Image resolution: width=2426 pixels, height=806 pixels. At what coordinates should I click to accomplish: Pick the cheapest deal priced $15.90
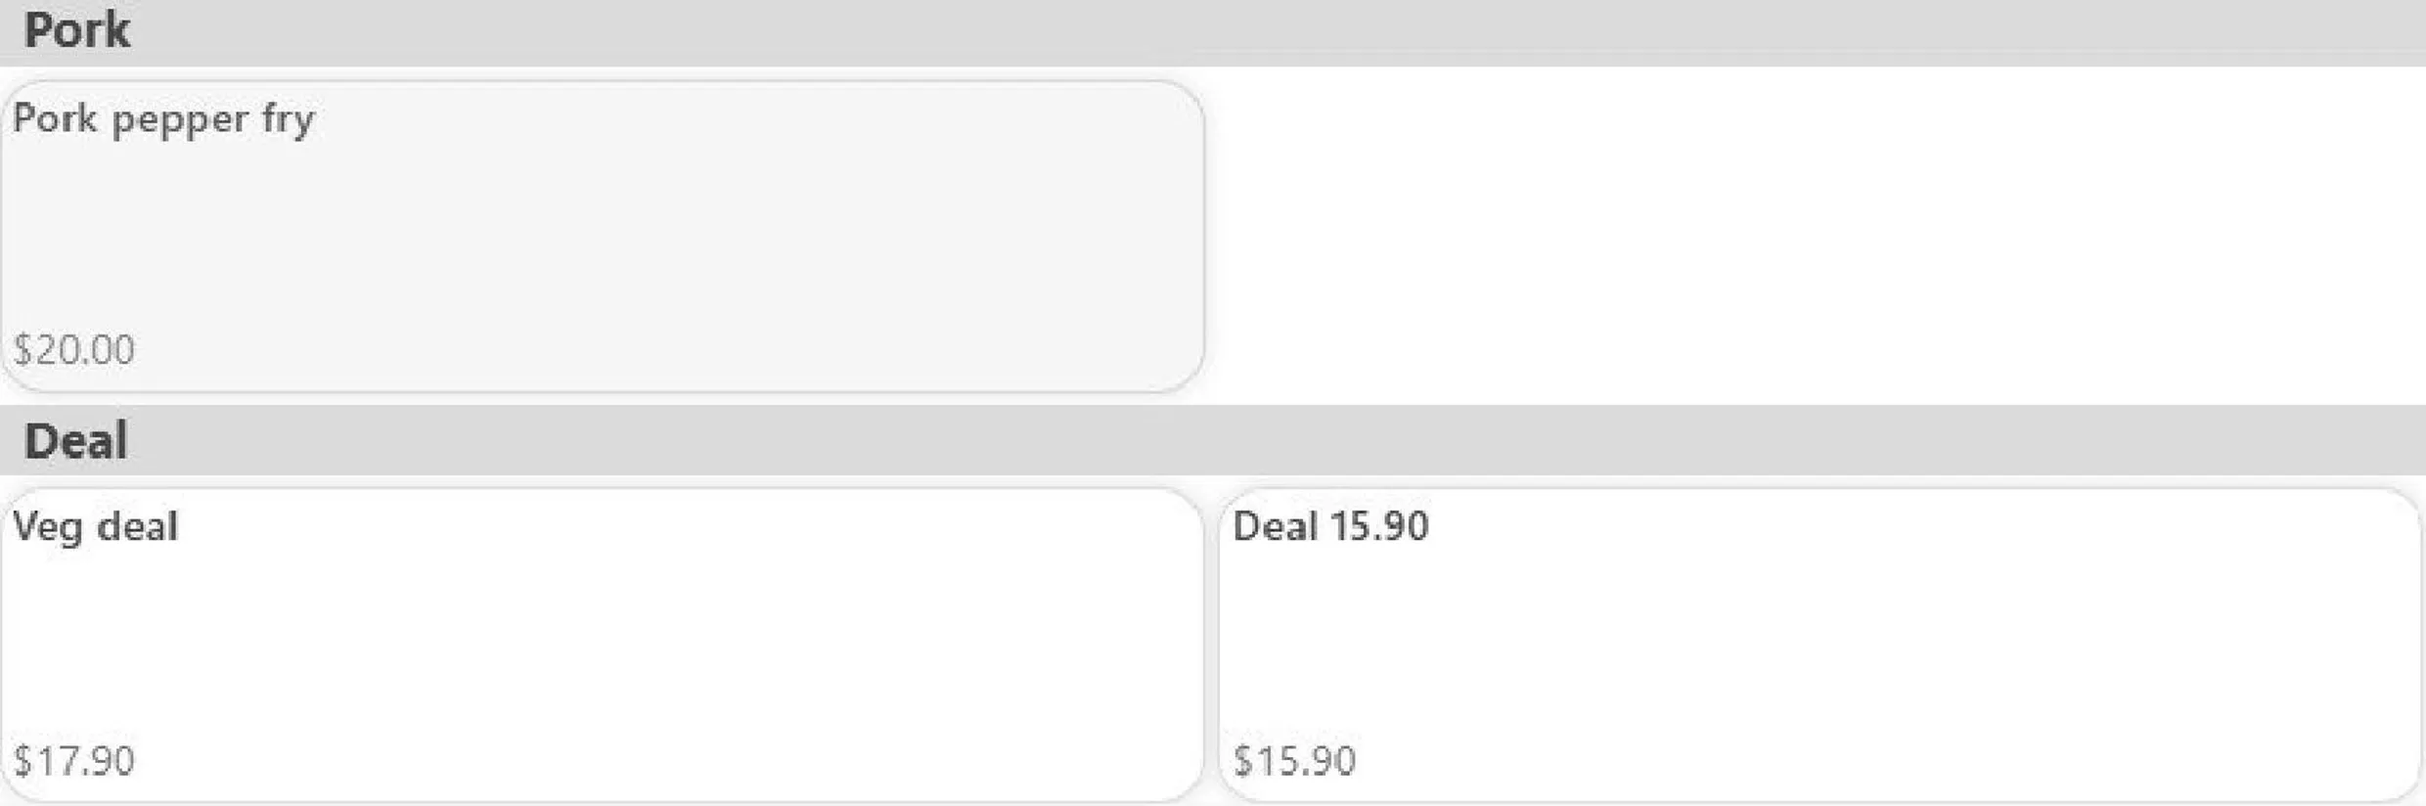click(x=1819, y=645)
